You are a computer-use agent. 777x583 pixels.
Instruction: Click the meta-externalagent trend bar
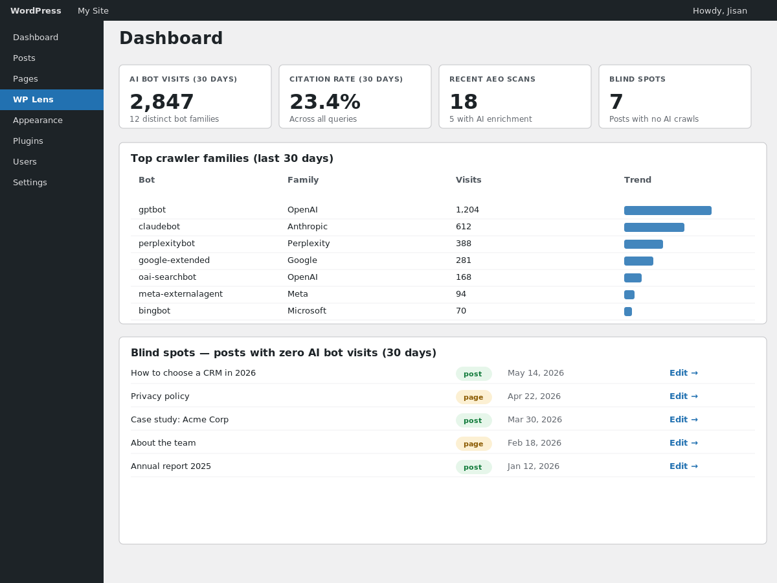pos(629,295)
